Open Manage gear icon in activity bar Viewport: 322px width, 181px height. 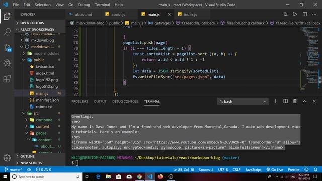pos(7,158)
